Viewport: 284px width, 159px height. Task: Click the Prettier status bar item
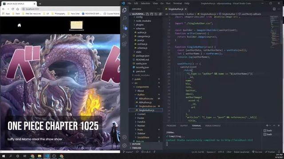[x=270, y=152]
